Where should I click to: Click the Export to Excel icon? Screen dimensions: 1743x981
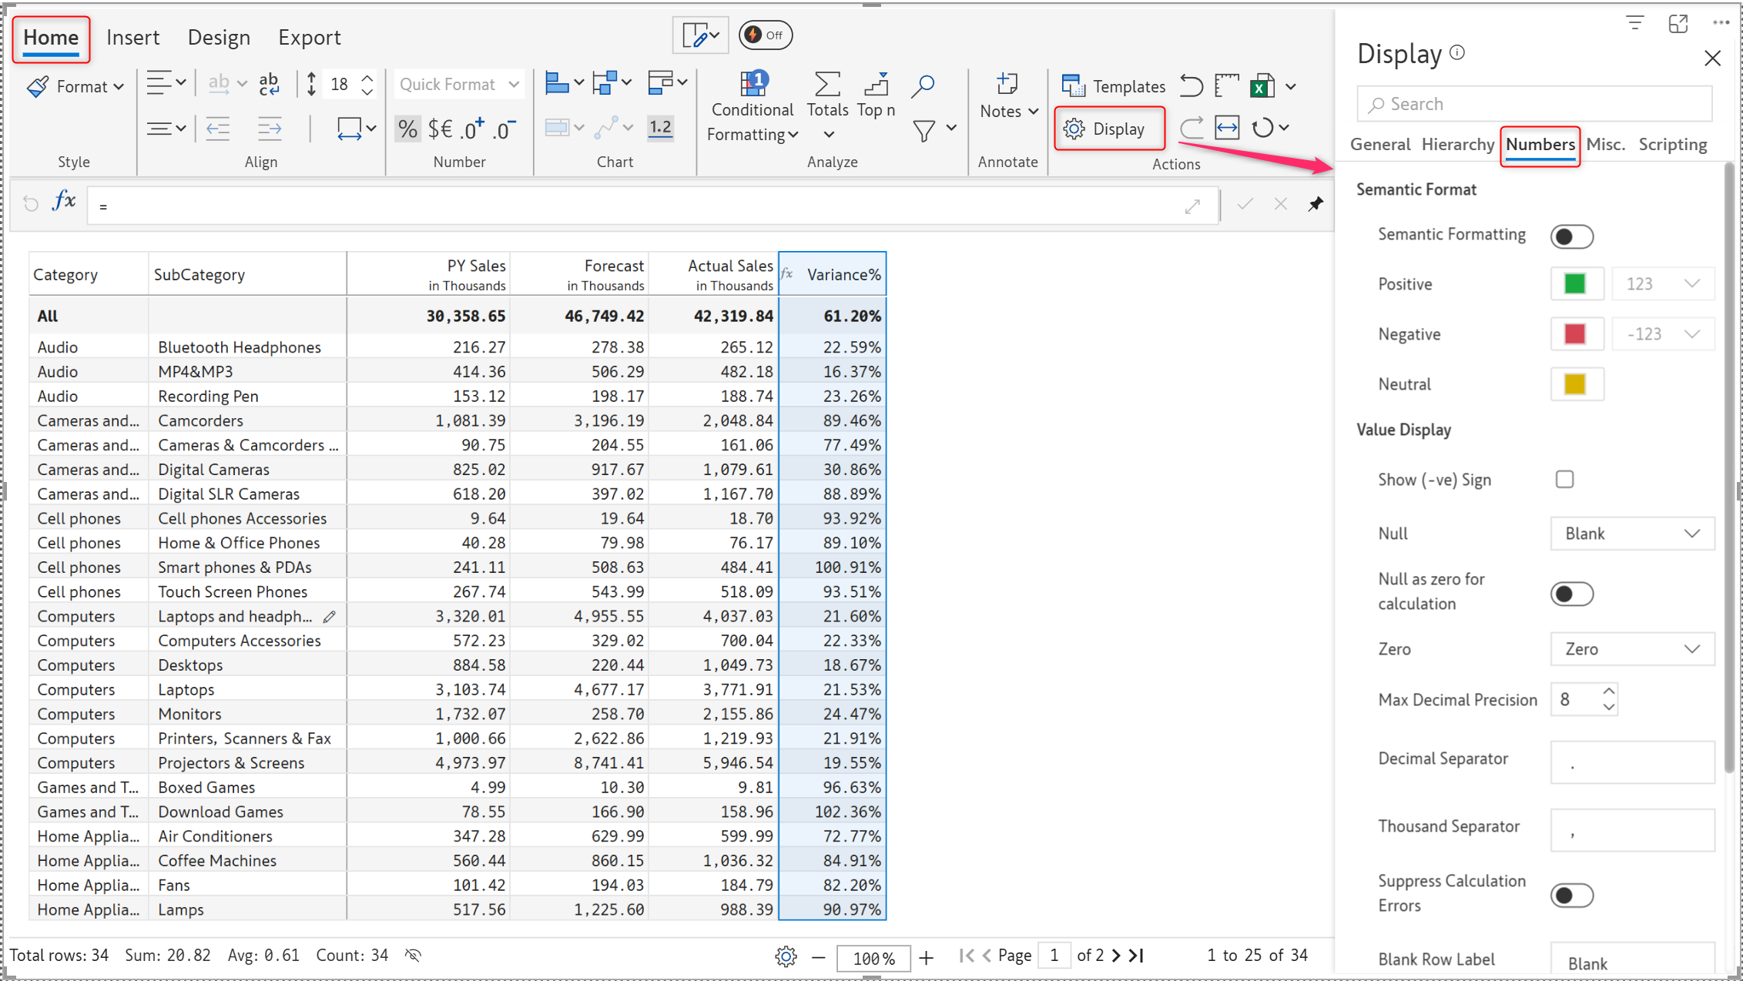1262,86
